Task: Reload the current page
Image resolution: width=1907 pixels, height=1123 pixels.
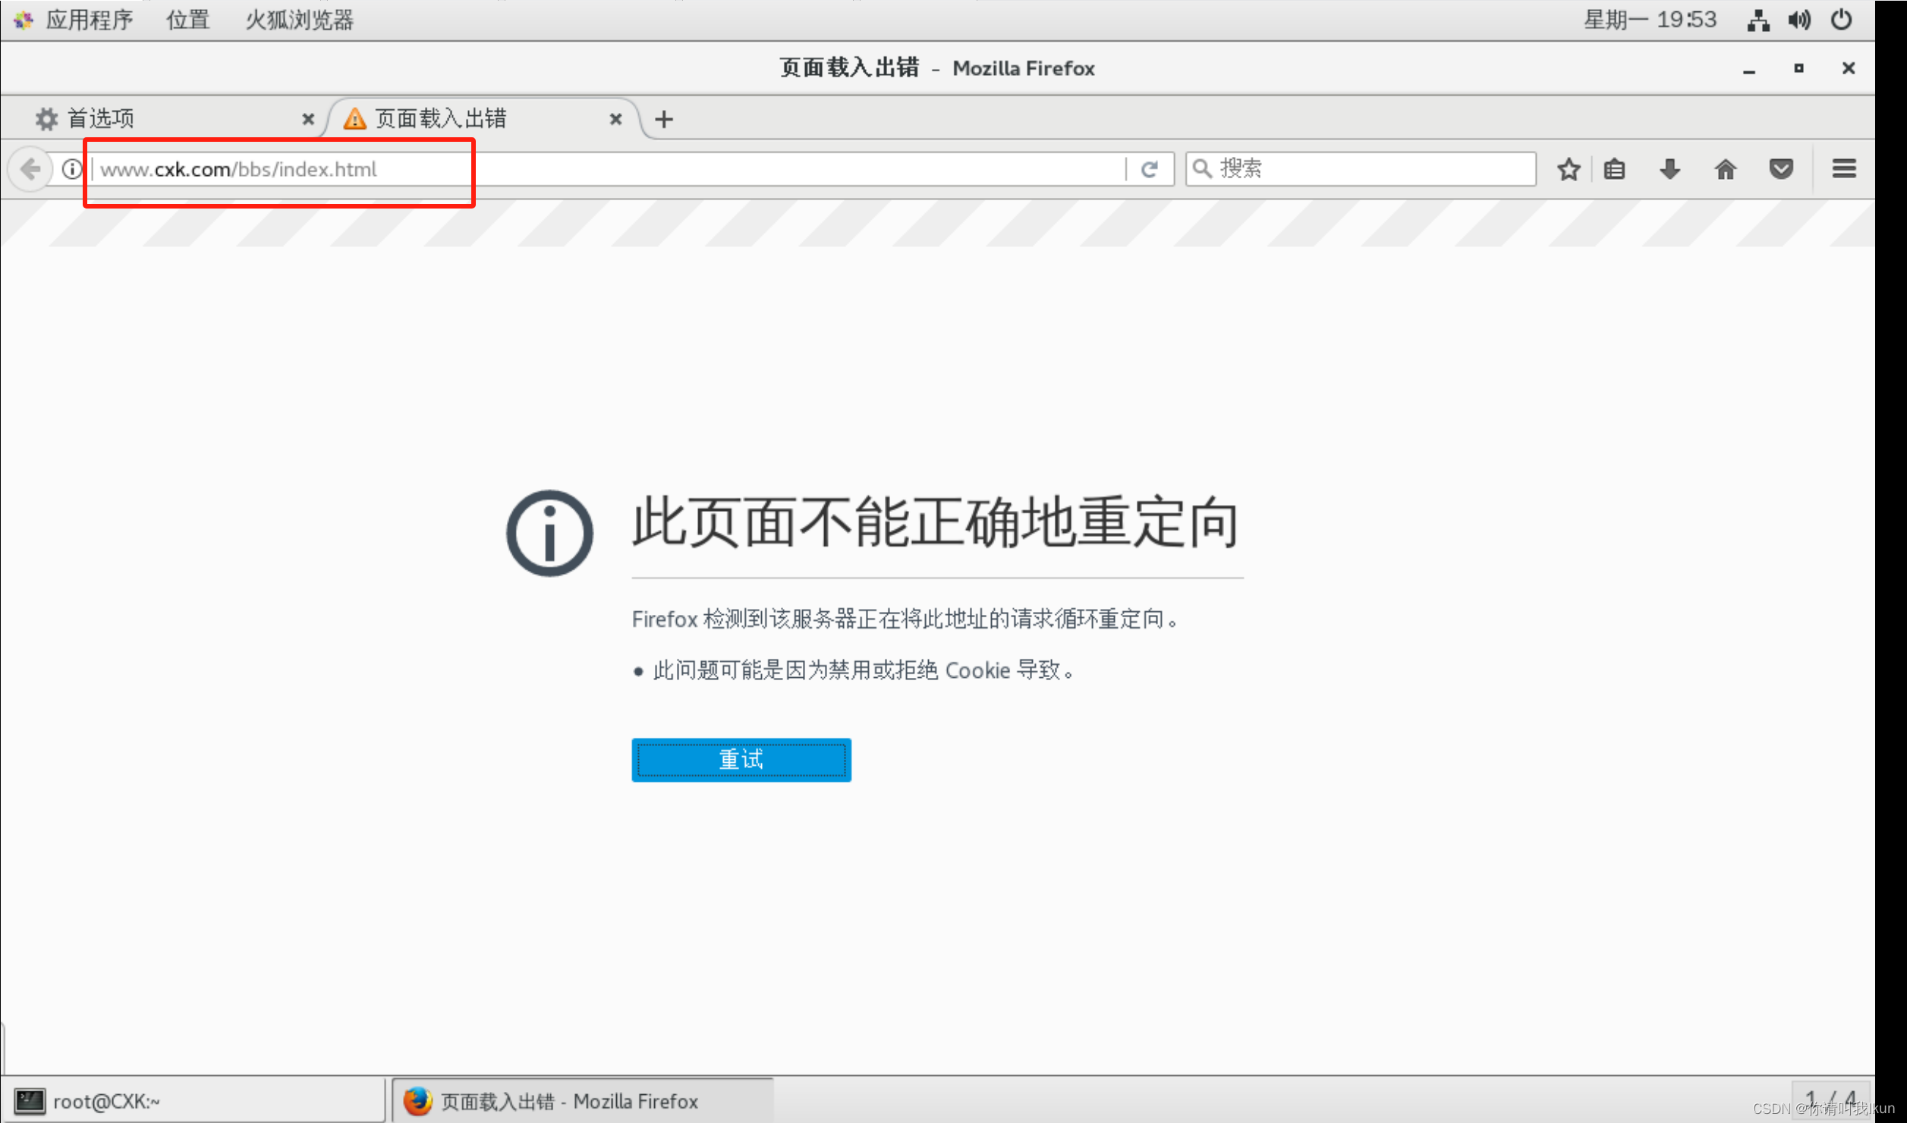Action: [x=1150, y=168]
